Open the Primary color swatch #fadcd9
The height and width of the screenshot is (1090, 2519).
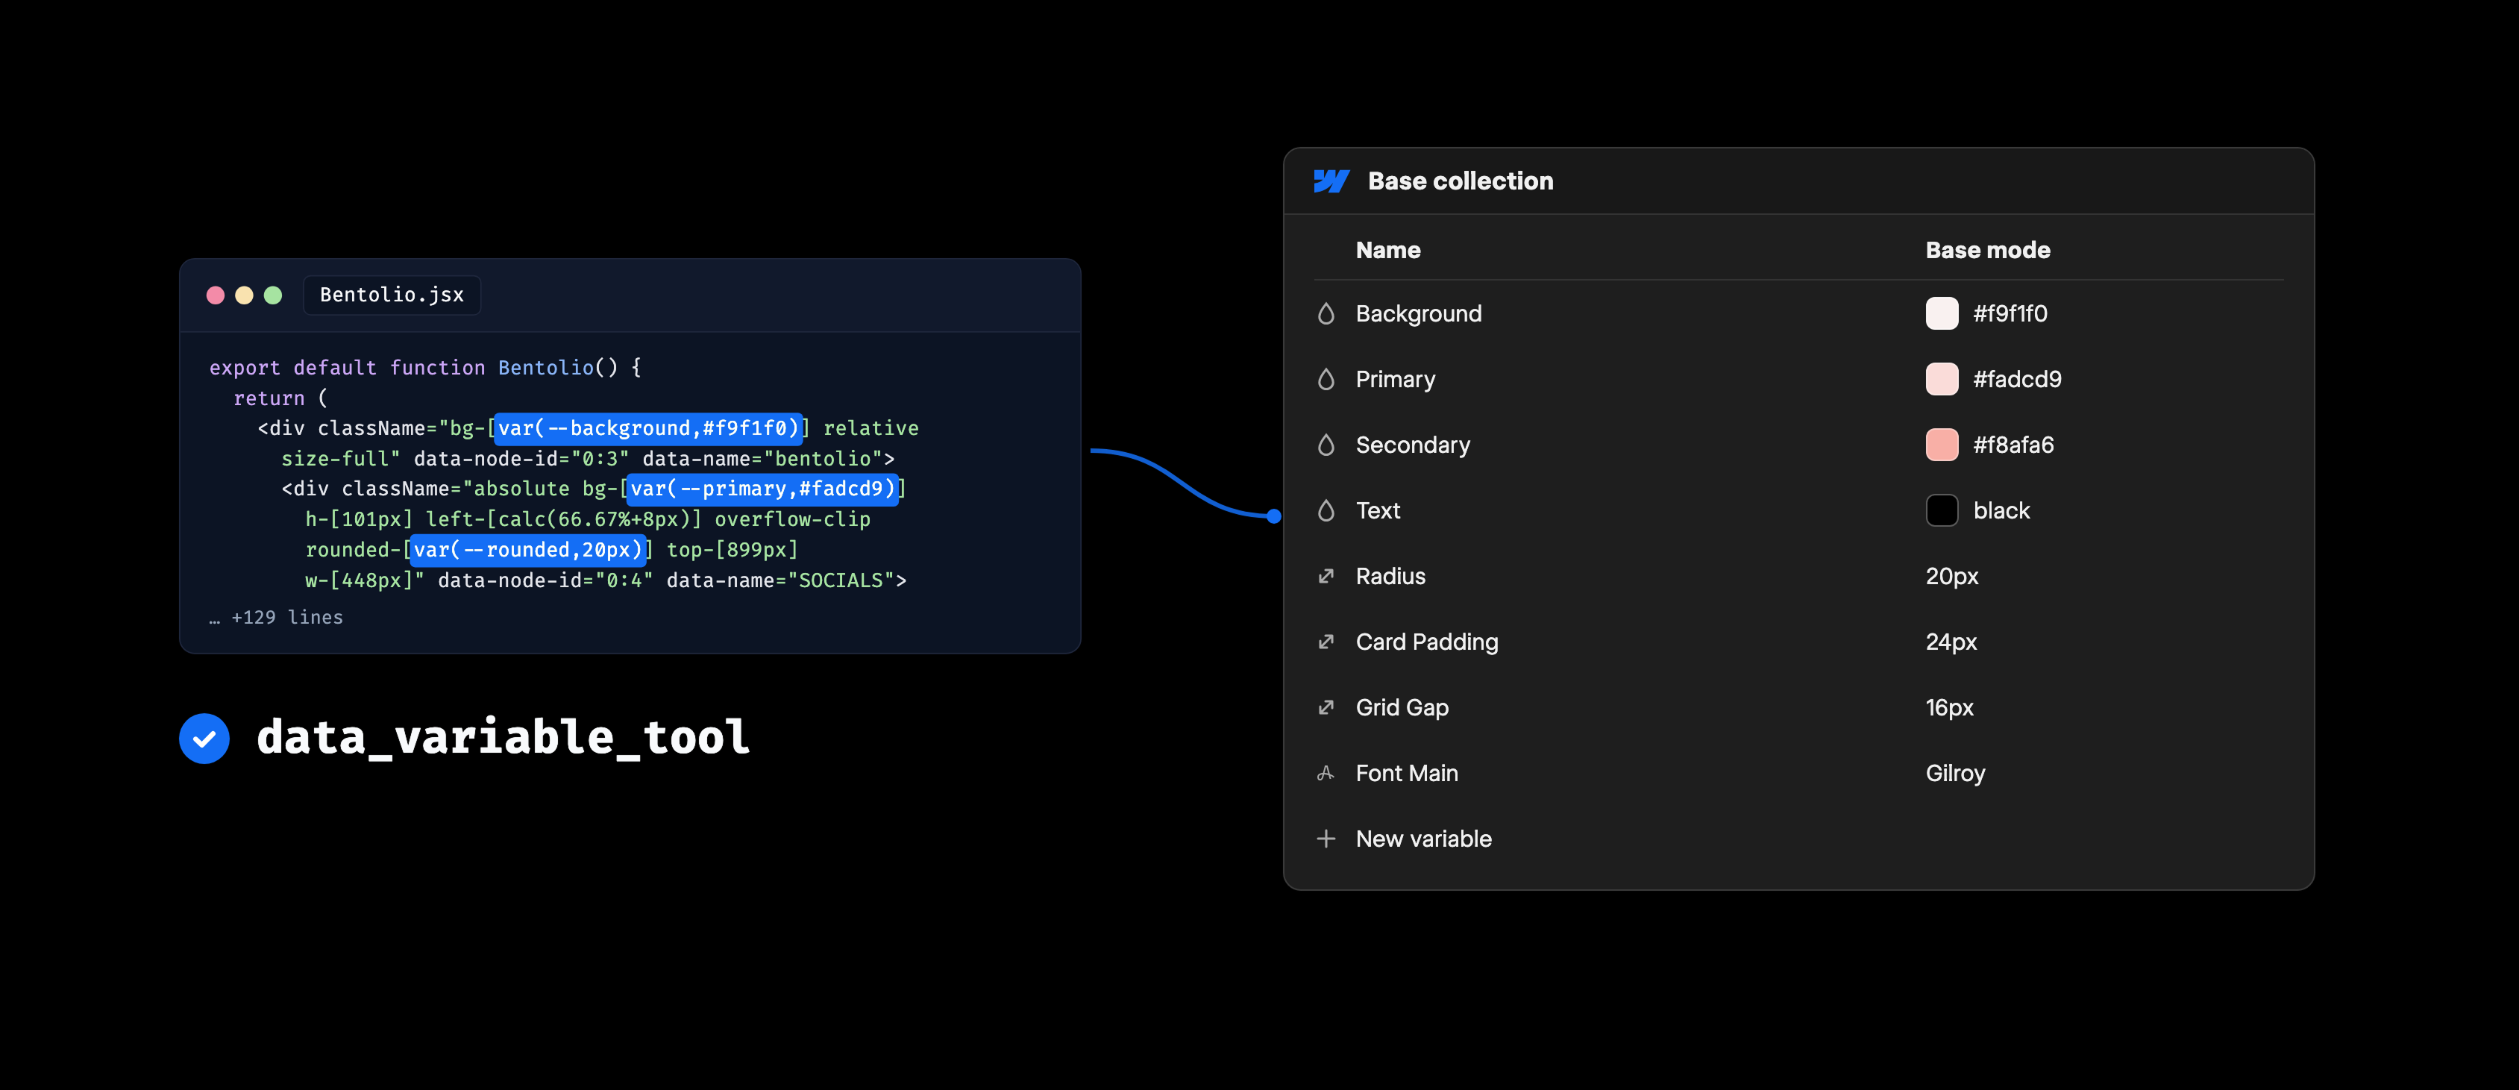tap(1942, 380)
